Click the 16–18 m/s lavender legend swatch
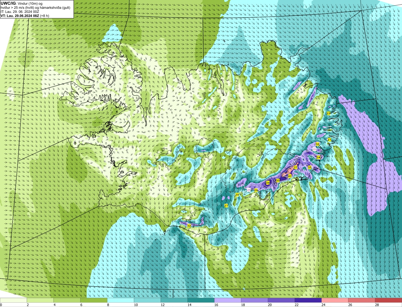The width and height of the screenshot is (402, 307). click(x=228, y=300)
